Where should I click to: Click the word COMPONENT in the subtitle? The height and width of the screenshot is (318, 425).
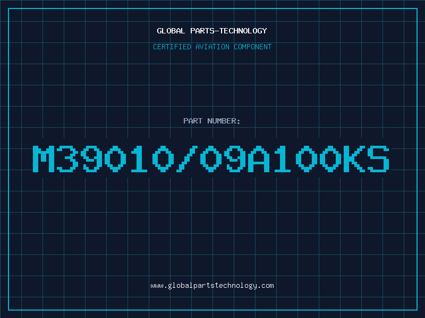click(252, 47)
